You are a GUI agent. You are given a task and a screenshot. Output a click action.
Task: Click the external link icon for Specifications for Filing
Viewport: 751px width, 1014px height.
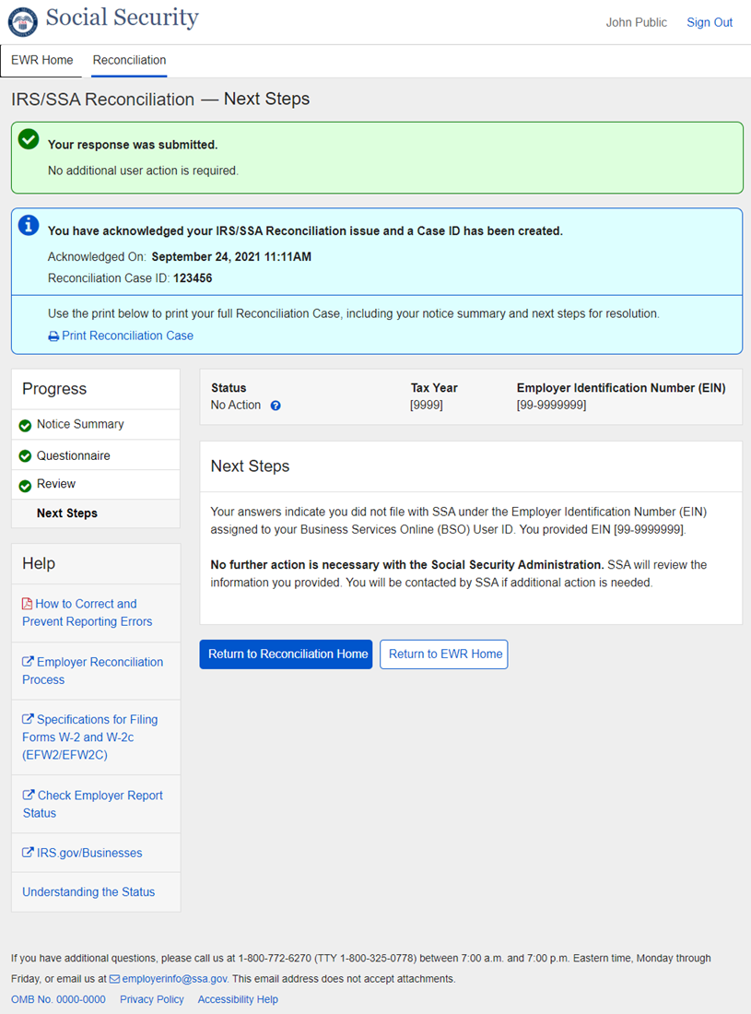coord(28,718)
